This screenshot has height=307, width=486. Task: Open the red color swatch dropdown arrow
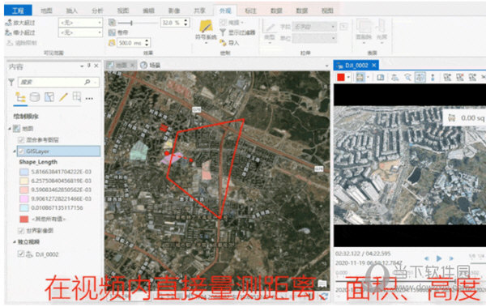348,77
